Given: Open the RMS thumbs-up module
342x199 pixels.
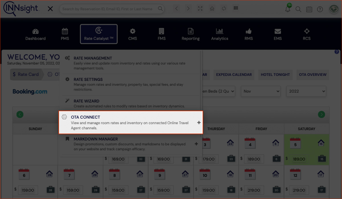Looking at the screenshot, I should [x=249, y=34].
